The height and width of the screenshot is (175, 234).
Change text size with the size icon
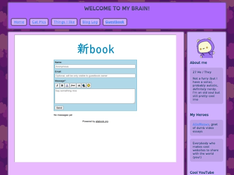tap(79, 86)
